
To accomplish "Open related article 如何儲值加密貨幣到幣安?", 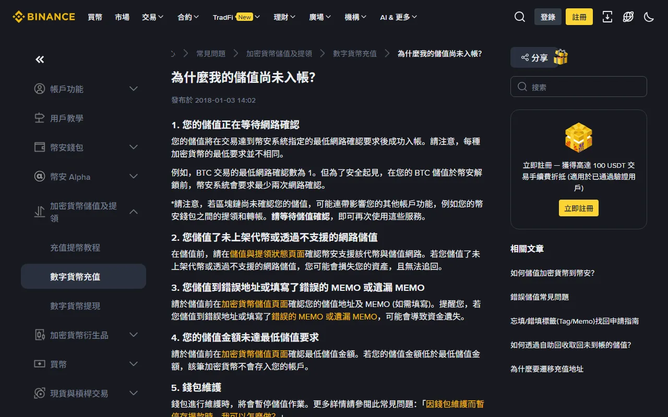I will (x=553, y=273).
